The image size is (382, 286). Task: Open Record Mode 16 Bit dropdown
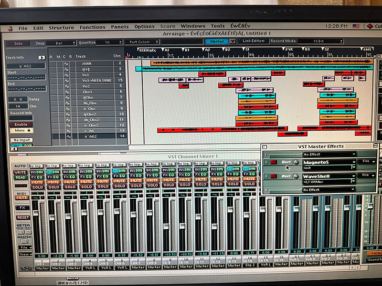tap(320, 41)
